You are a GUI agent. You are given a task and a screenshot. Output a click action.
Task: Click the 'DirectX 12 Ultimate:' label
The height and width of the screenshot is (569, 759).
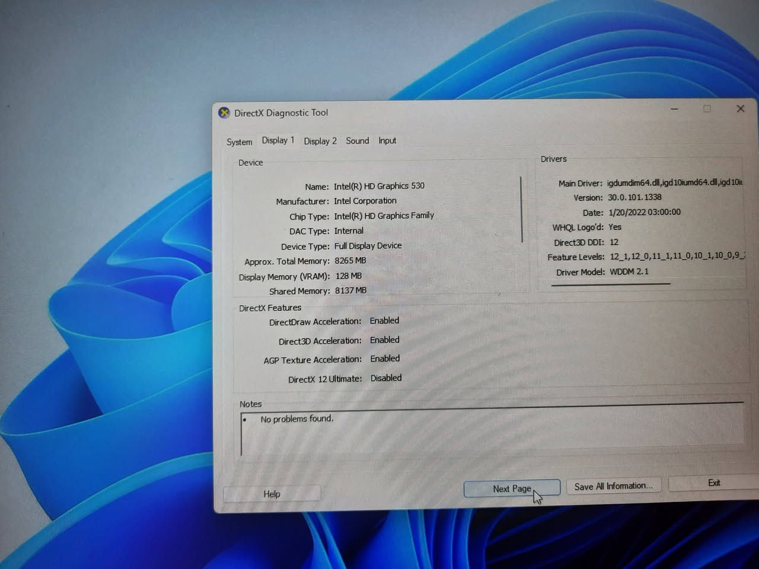click(x=325, y=379)
